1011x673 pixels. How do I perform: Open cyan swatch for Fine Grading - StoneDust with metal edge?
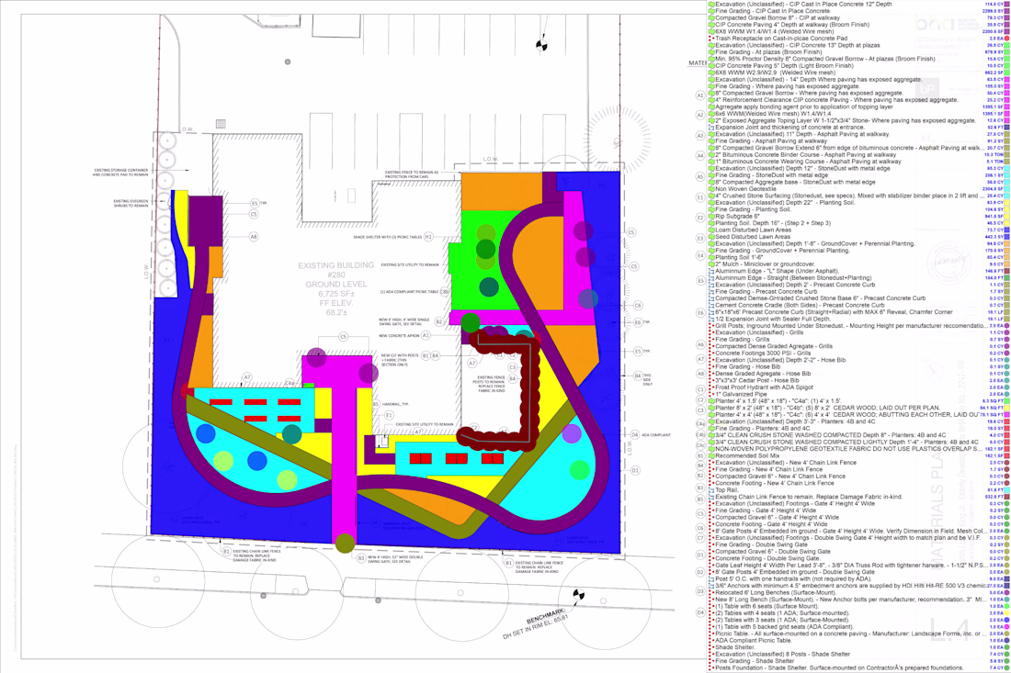pyautogui.click(x=1007, y=175)
